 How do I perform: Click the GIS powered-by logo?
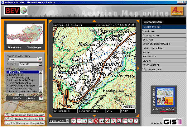pyautogui.click(x=172, y=121)
